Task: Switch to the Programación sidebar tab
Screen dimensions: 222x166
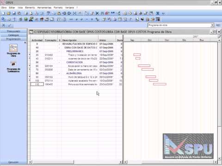Action: (13, 39)
